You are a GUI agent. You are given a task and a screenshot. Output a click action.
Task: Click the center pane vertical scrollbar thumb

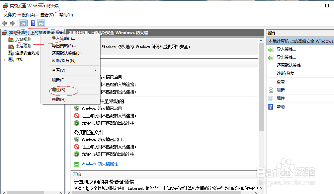pyautogui.click(x=261, y=87)
